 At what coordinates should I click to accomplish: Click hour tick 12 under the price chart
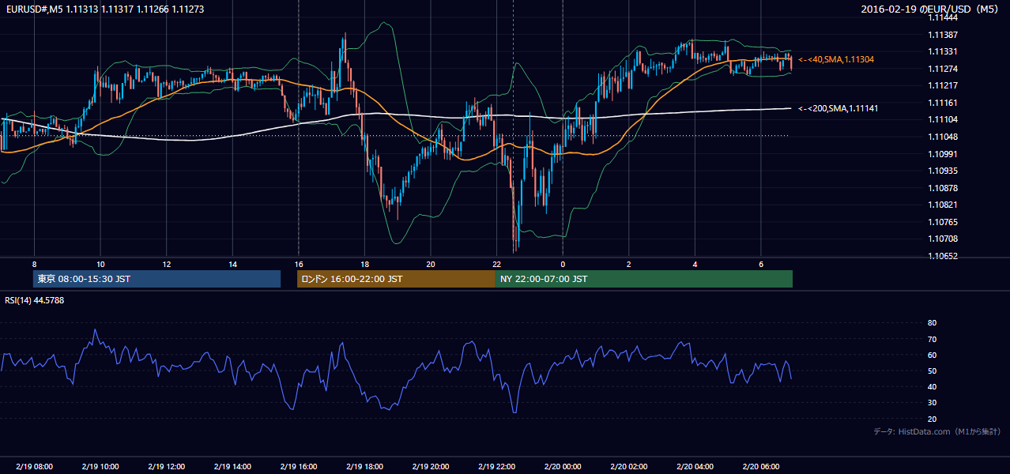(x=166, y=264)
